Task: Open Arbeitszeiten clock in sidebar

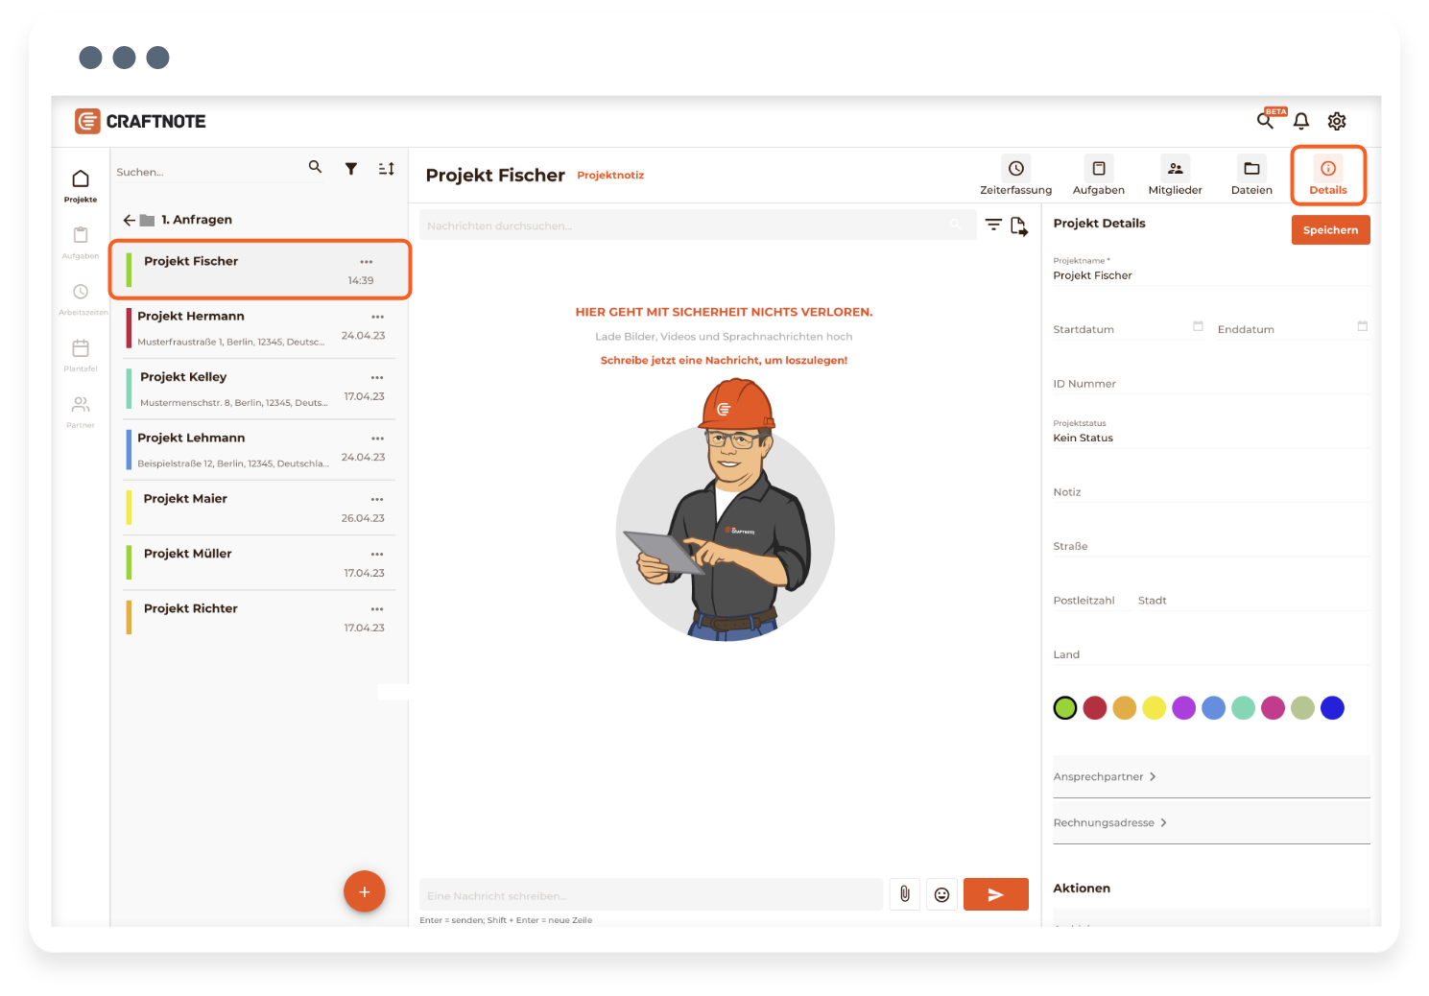Action: click(81, 298)
